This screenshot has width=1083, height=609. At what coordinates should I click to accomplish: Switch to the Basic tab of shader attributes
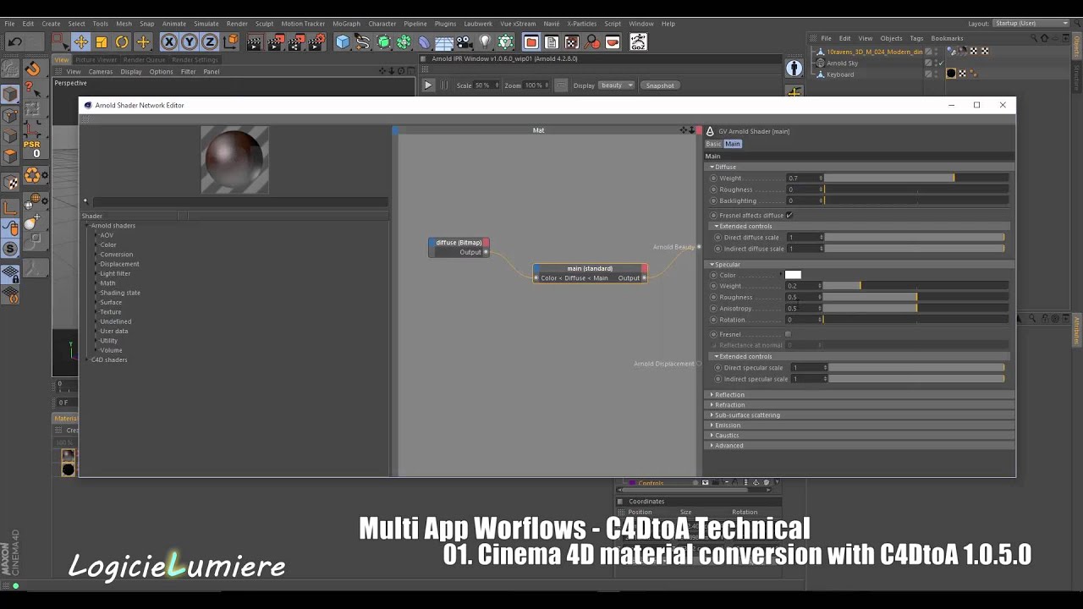tap(714, 144)
